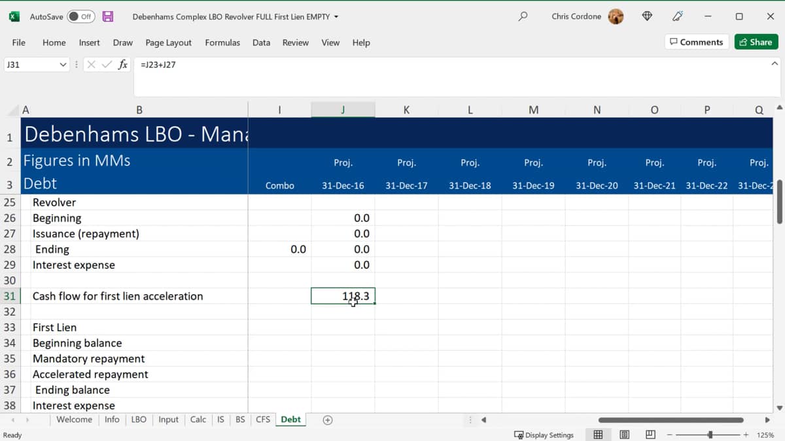785x441 pixels.
Task: Switch to the Calc sheet tab
Action: pos(198,419)
